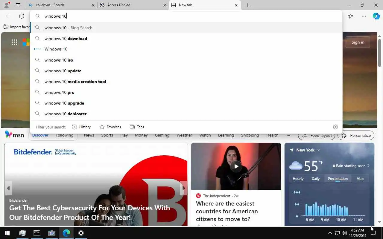Viewport: 383px width, 239px height.
Task: Click the Sign in button
Action: click(358, 42)
